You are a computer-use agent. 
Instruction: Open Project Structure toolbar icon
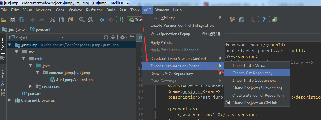pyautogui.click(x=242, y=20)
